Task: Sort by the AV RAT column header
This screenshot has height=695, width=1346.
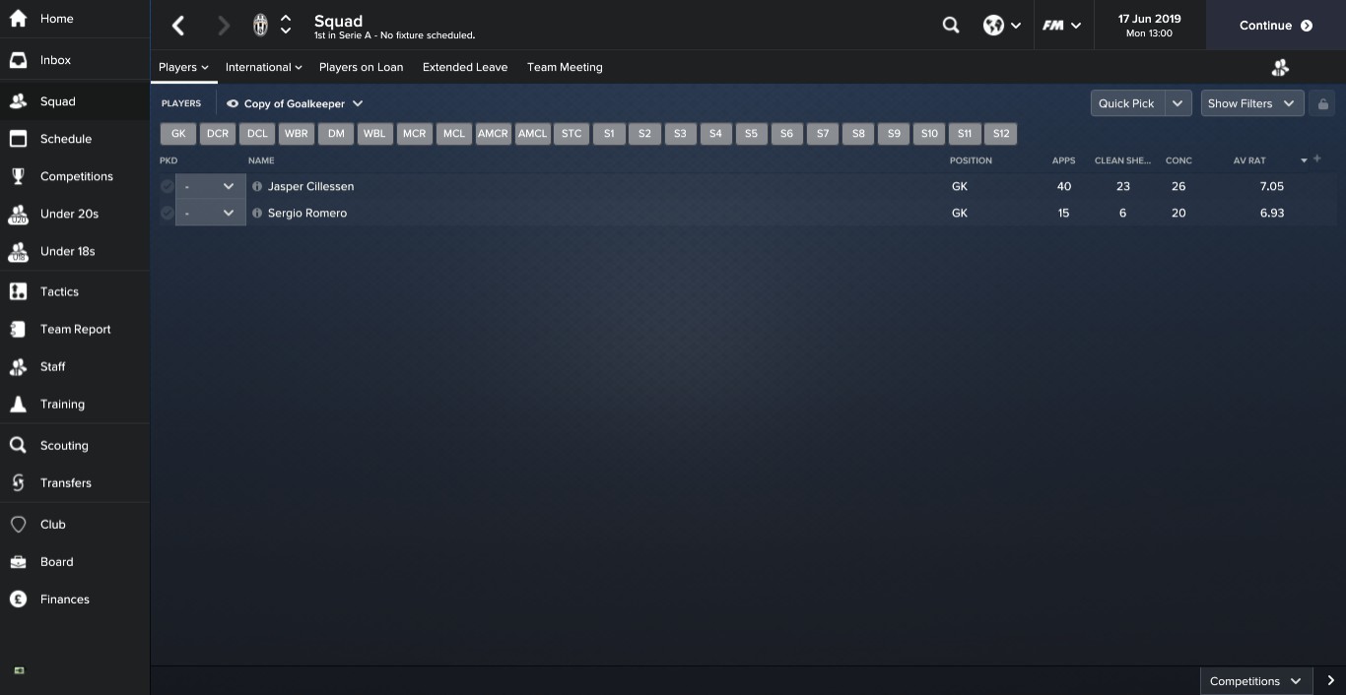Action: pos(1249,159)
